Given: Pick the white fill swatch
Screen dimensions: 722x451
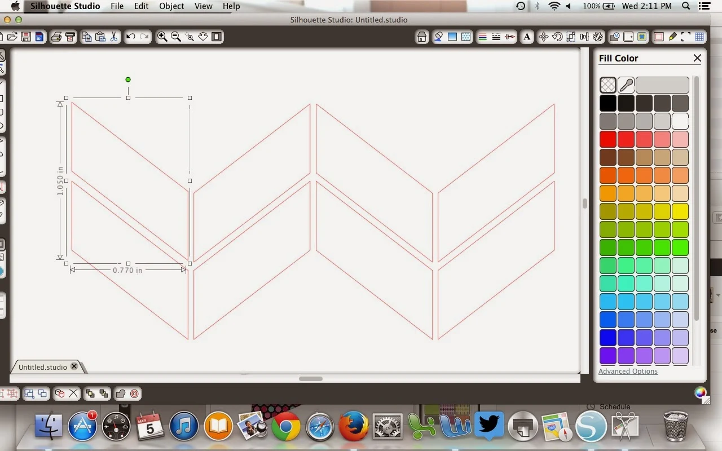Looking at the screenshot, I should pos(680,121).
